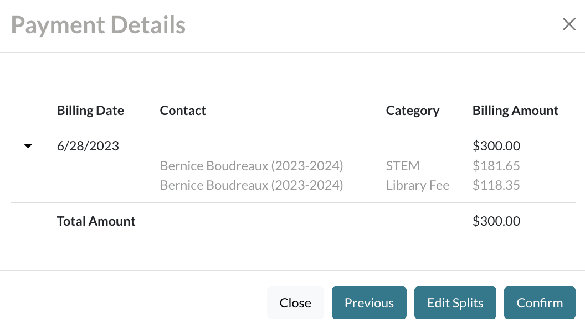This screenshot has width=585, height=334.
Task: Select the 6/28/2023 billing date cell
Action: tap(88, 146)
